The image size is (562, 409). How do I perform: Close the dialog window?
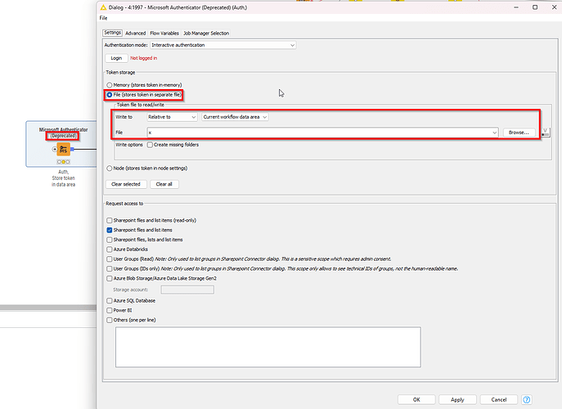click(554, 7)
